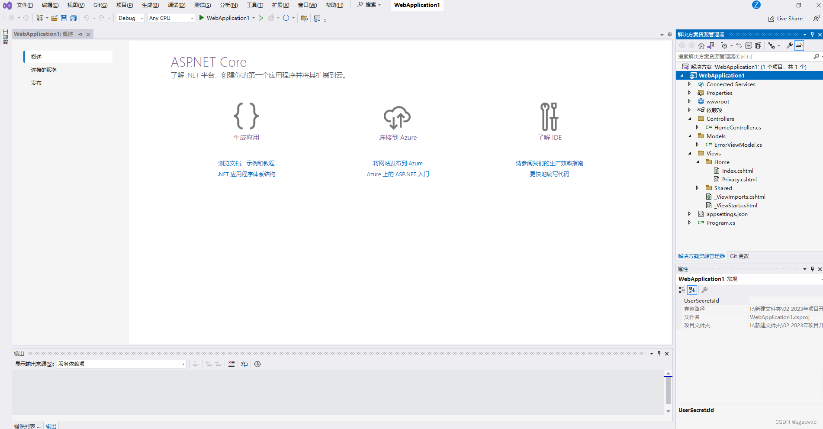Expand the appsettings.json node
Image resolution: width=823 pixels, height=429 pixels.
tap(690, 214)
